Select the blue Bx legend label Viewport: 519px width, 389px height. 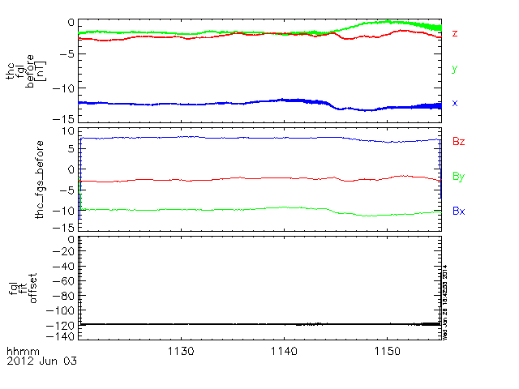coord(458,211)
